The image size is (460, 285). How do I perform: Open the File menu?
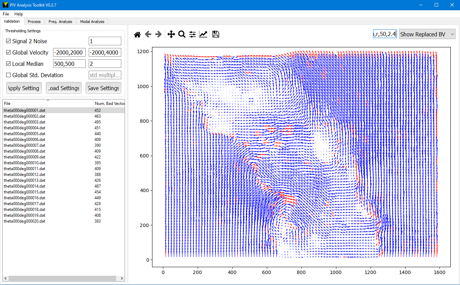coord(6,14)
